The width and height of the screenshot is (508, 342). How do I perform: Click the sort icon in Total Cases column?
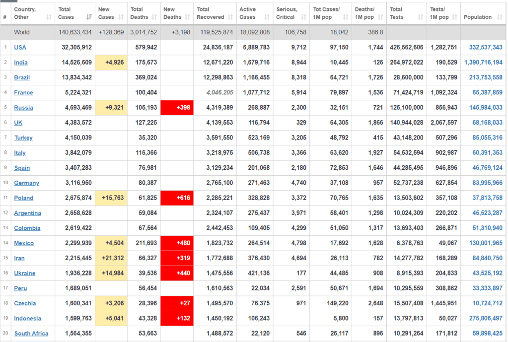click(88, 17)
